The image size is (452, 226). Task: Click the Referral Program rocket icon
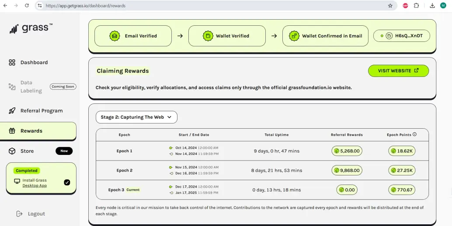coord(12,111)
